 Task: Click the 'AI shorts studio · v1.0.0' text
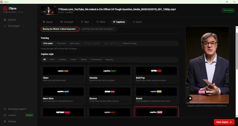pos(13,12)
